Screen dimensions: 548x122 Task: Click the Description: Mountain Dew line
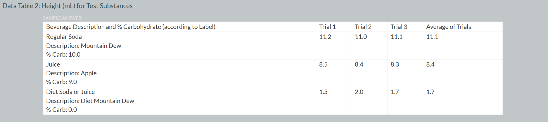84,46
